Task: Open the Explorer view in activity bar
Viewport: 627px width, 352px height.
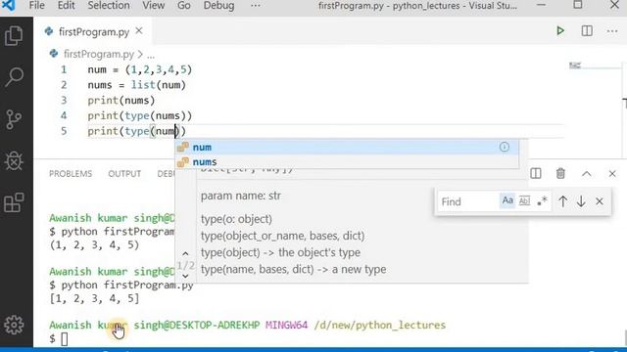Action: pyautogui.click(x=14, y=36)
